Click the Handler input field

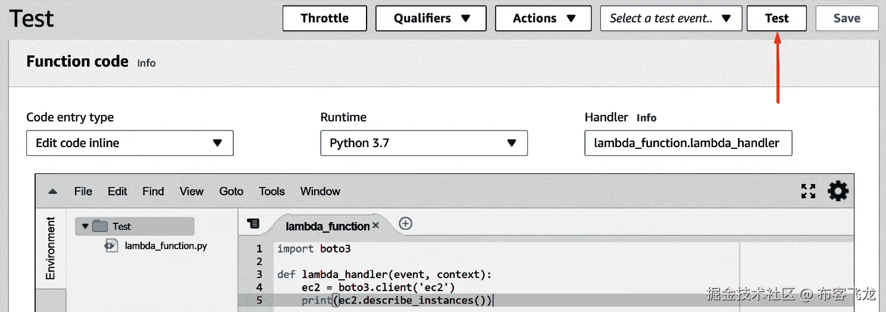[x=688, y=143]
